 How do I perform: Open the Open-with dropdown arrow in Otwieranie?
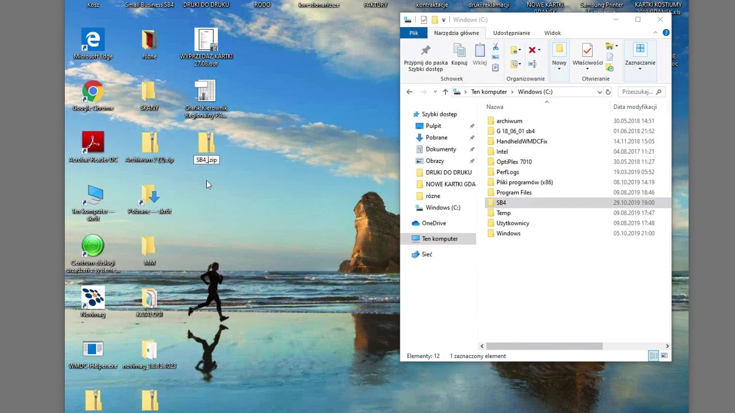point(617,46)
